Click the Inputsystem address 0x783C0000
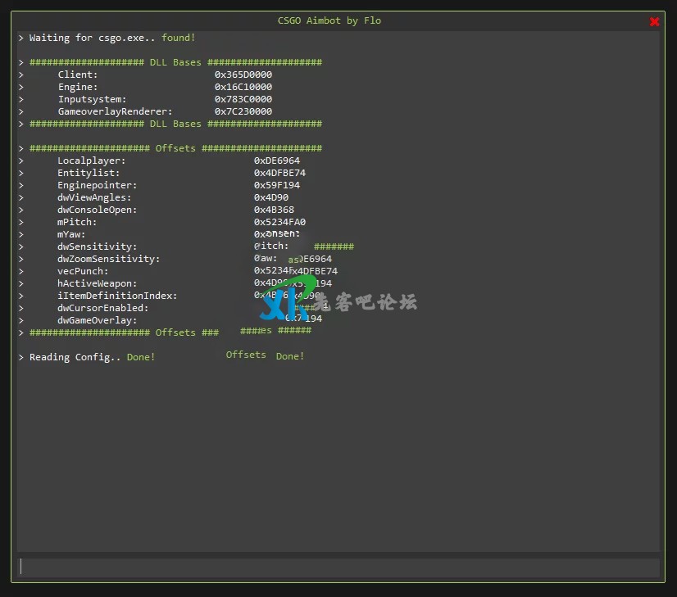 click(243, 99)
